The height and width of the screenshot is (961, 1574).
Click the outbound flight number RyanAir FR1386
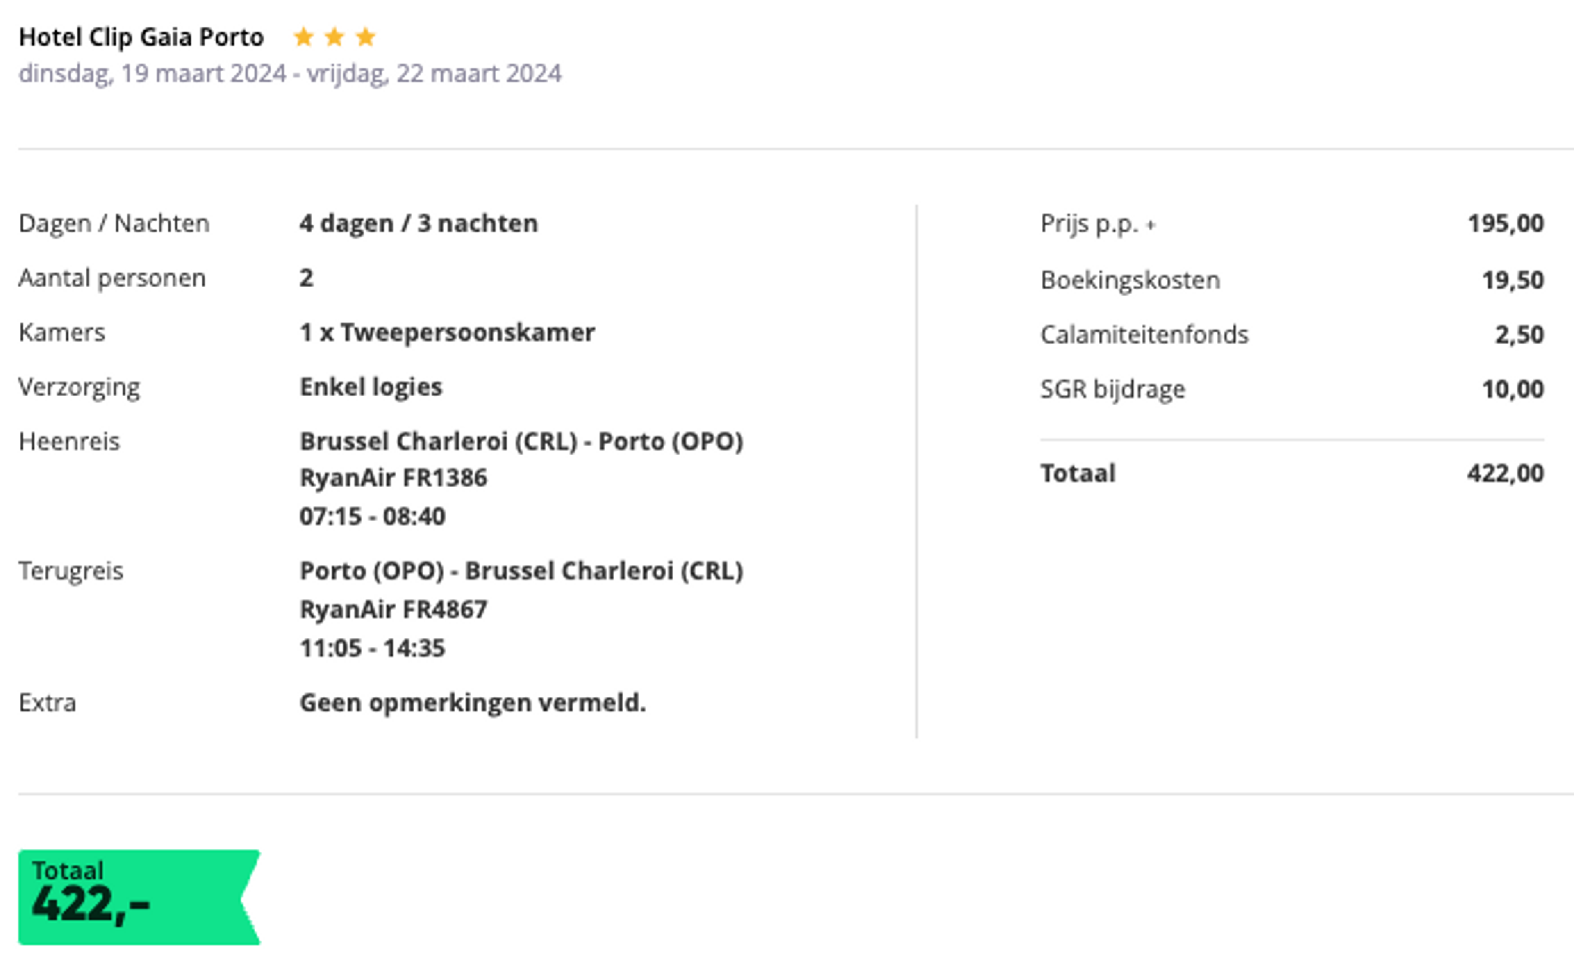click(x=393, y=478)
